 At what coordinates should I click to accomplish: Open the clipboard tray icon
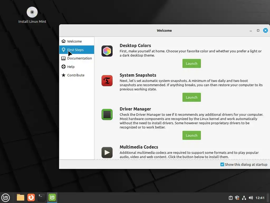coord(230,198)
